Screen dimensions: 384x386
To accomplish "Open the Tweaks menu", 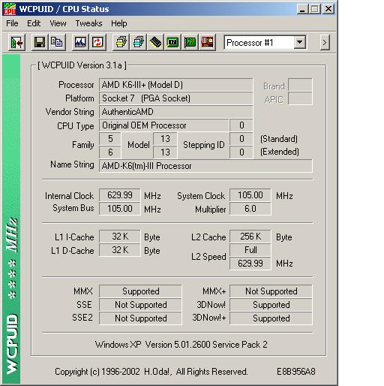I will point(88,23).
